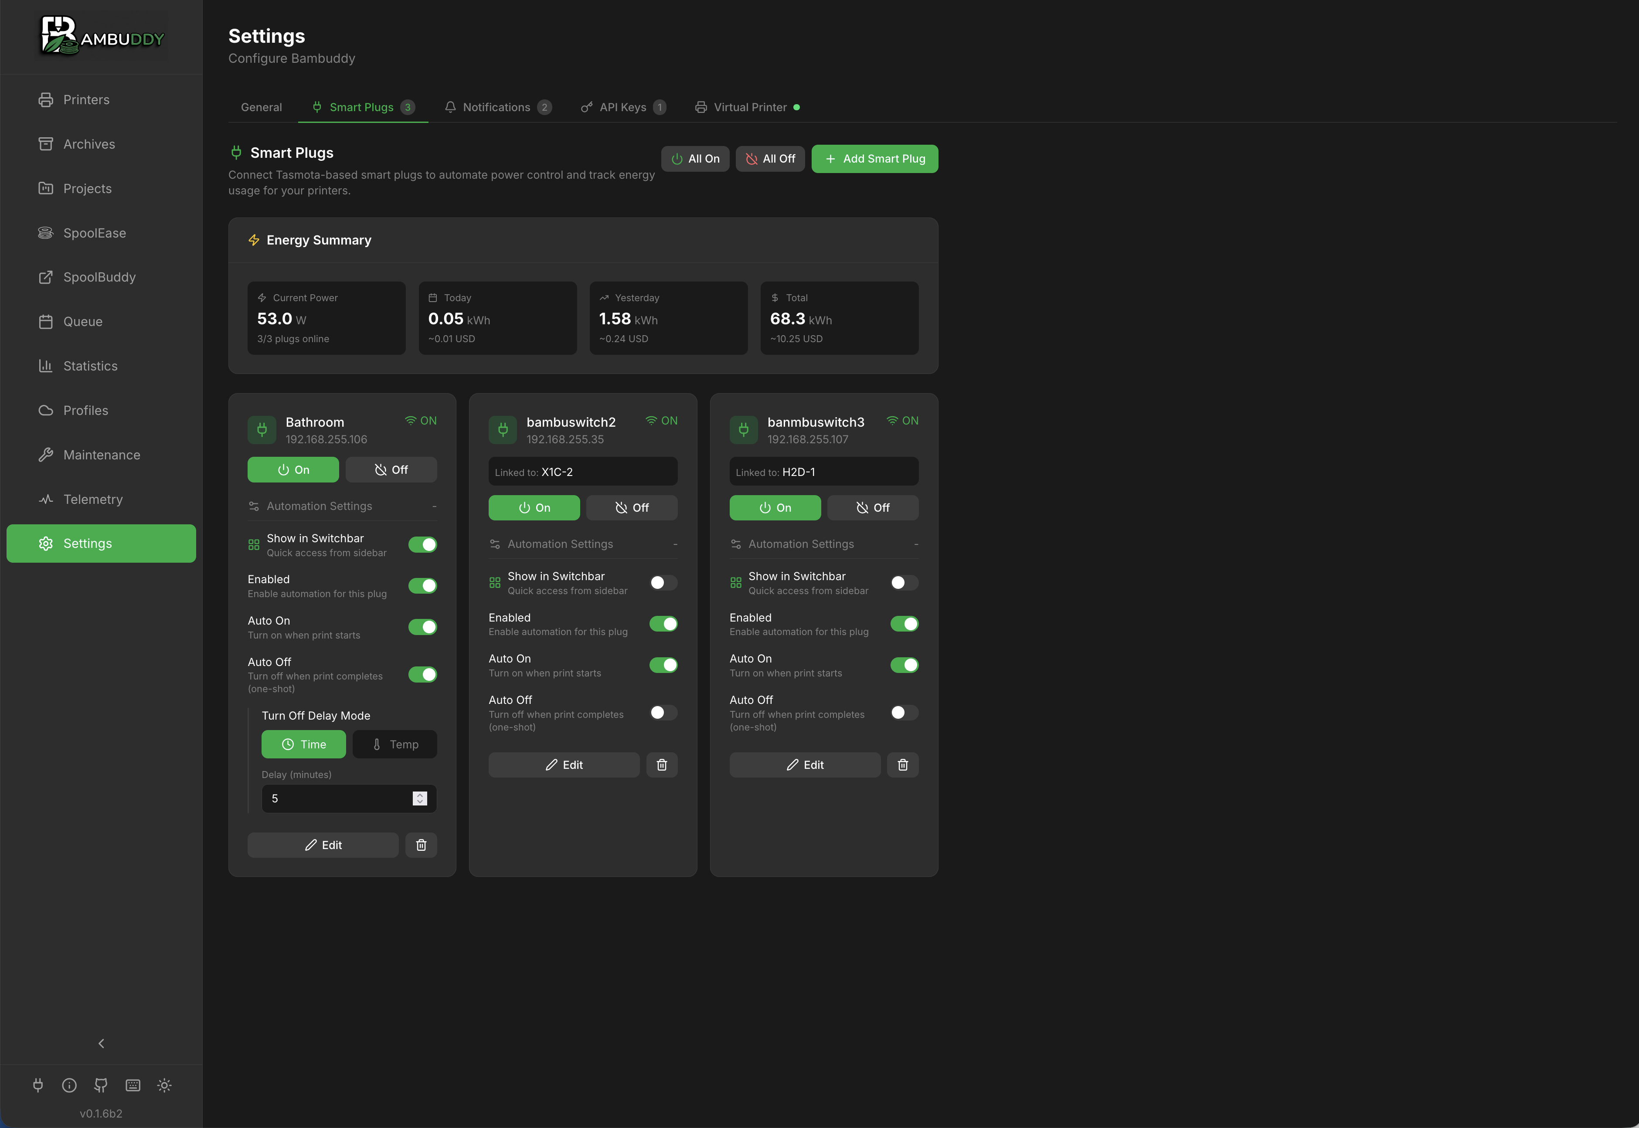Delete the Bathroom smart plug

421,845
